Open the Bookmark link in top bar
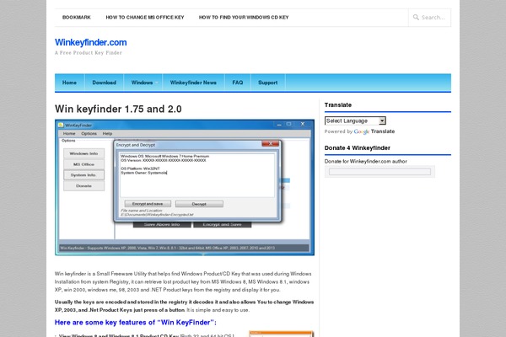 point(77,18)
